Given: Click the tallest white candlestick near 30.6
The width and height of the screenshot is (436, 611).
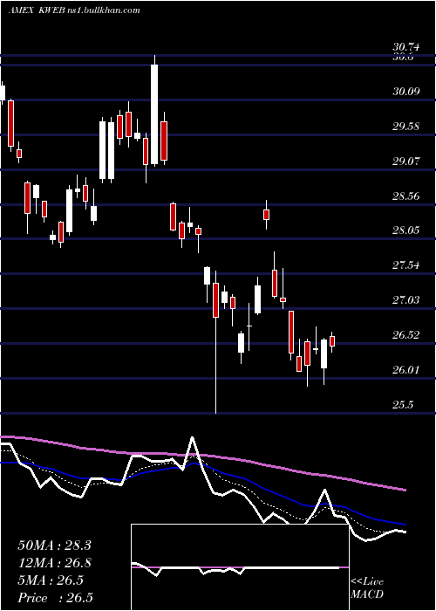Looking at the screenshot, I should click(x=154, y=111).
